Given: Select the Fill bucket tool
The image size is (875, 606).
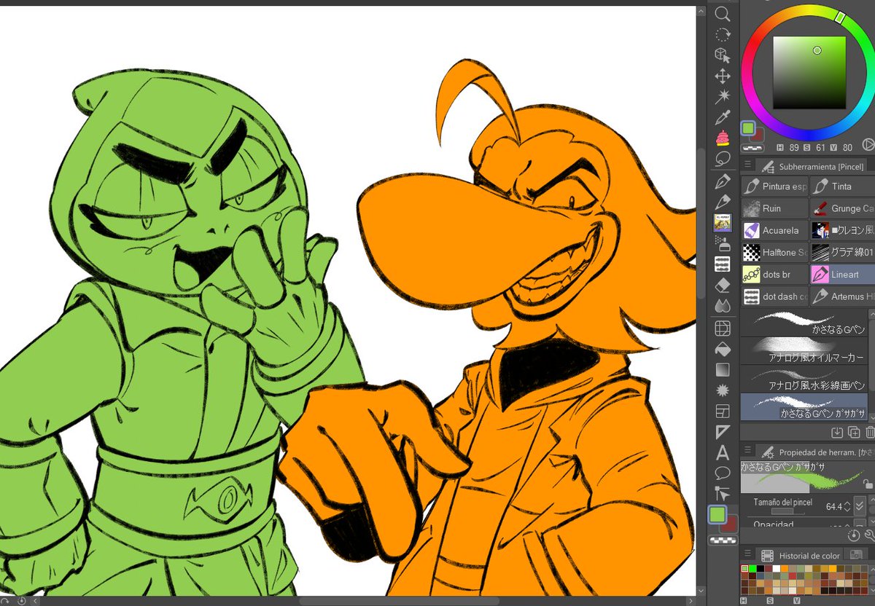Looking at the screenshot, I should click(x=723, y=349).
